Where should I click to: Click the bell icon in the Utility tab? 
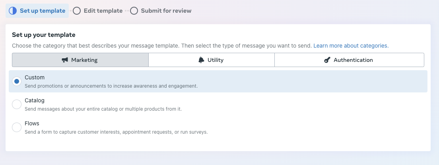pyautogui.click(x=201, y=60)
